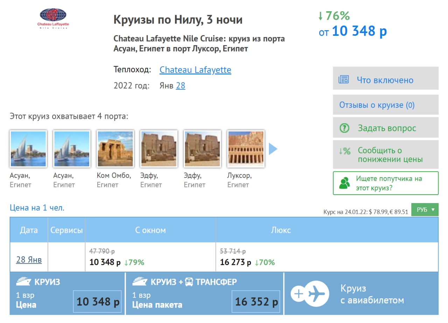Open Отзывы о круизе reviews
Viewport: 448px width, 323px height.
[x=377, y=105]
